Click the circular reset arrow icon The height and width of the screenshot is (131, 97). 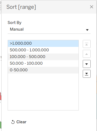pyautogui.click(x=13, y=122)
